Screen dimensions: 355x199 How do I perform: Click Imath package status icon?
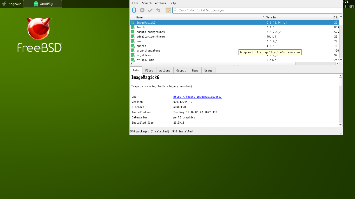tap(133, 27)
